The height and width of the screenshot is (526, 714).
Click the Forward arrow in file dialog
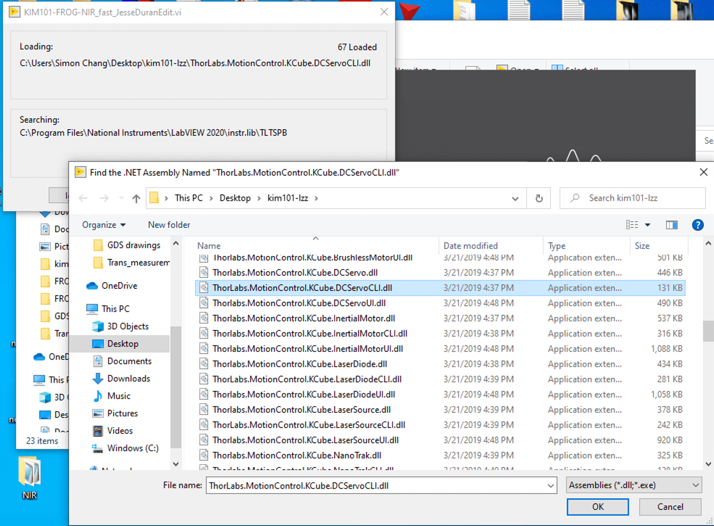tap(104, 198)
